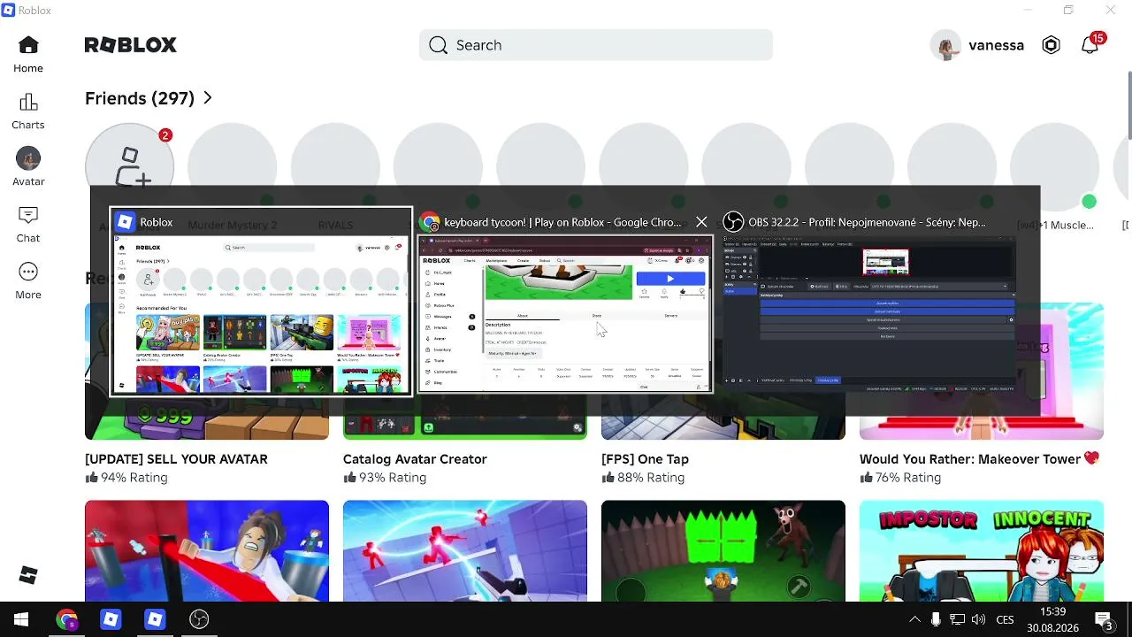Open the Windows Start menu
1132x637 pixels.
pos(21,619)
